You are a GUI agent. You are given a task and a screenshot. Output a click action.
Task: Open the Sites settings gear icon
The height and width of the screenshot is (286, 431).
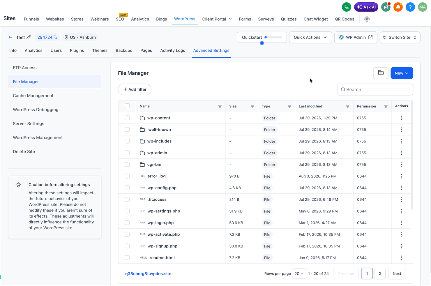click(367, 19)
